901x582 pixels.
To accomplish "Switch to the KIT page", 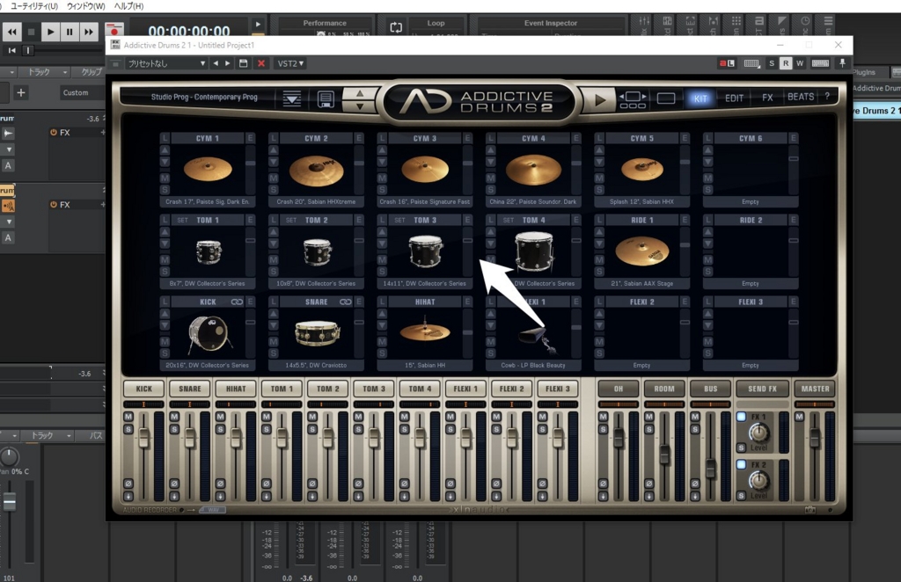I will point(700,98).
